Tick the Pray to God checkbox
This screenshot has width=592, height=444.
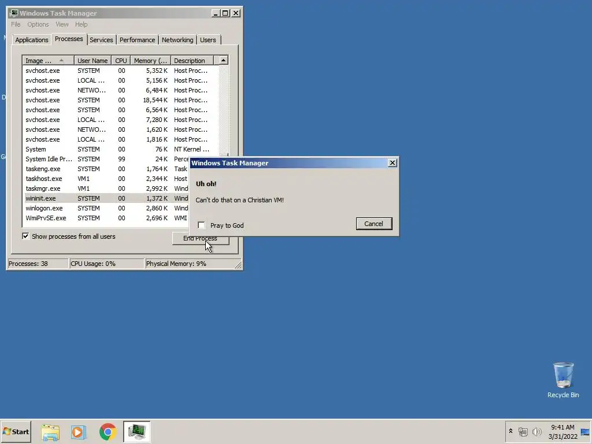pos(201,225)
